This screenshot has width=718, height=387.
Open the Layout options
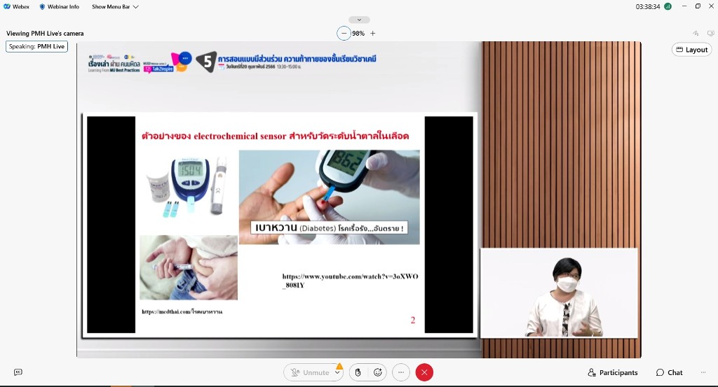(691, 50)
